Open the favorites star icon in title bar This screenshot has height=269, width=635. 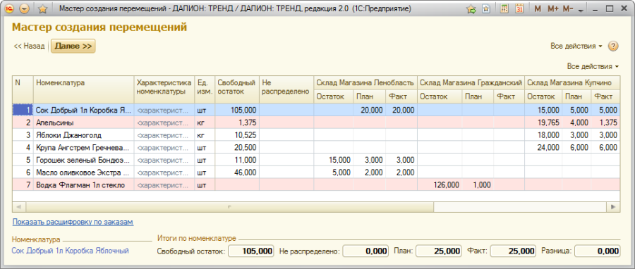coord(42,9)
